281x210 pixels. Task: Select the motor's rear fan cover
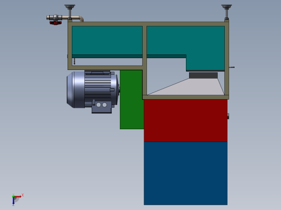tap(76, 89)
